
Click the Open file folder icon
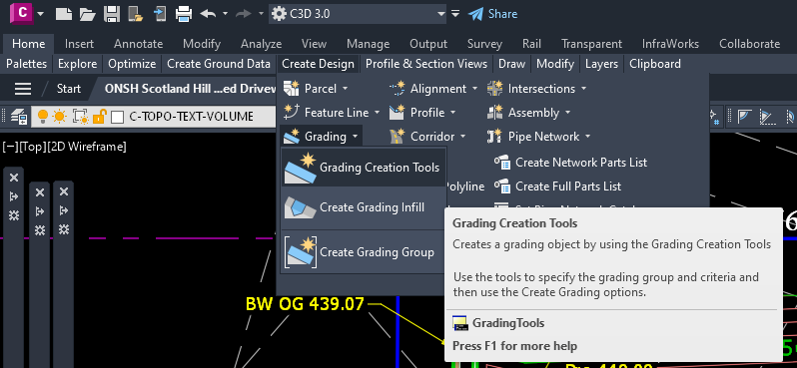click(x=88, y=14)
